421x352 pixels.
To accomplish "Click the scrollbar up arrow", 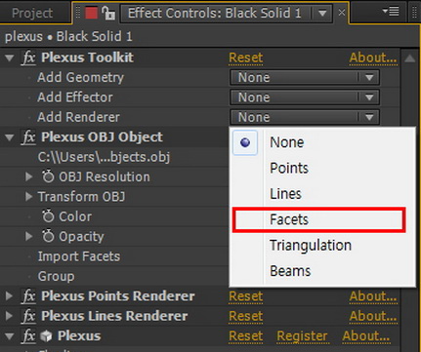I will [x=410, y=59].
